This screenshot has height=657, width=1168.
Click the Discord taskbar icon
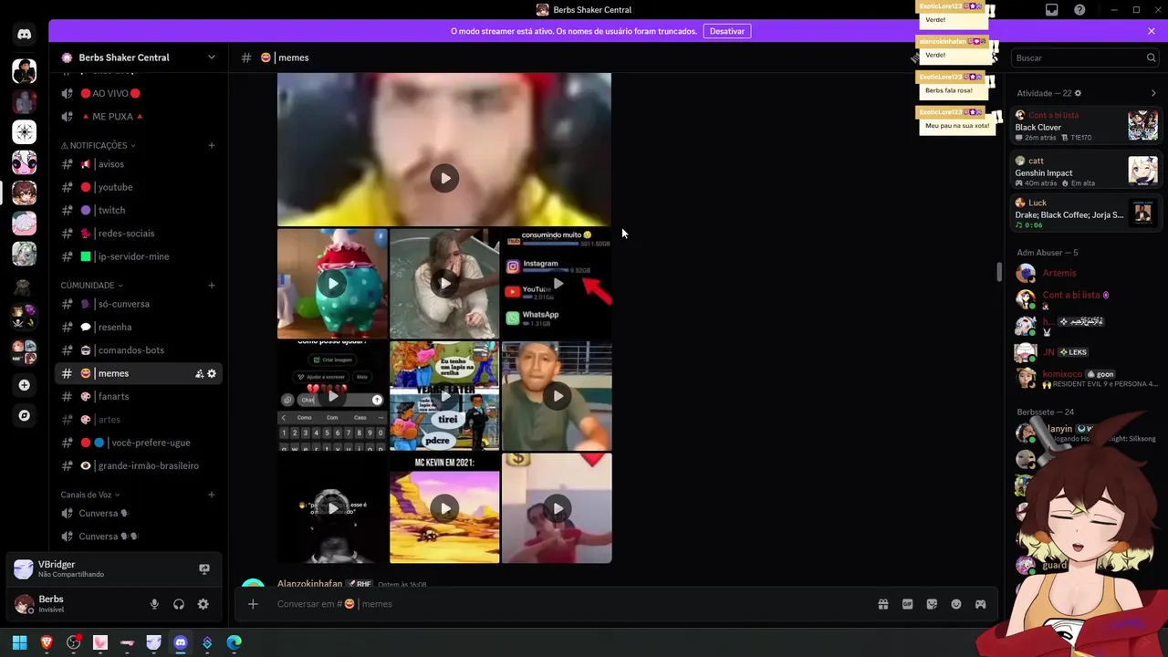(x=181, y=642)
